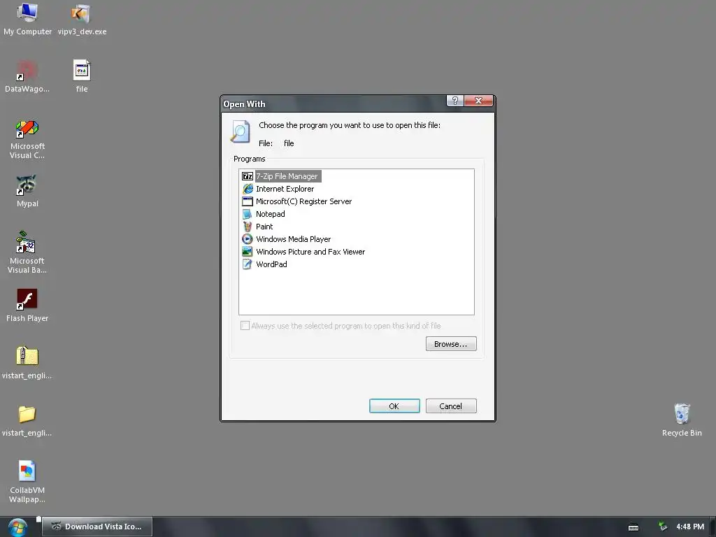The width and height of the screenshot is (716, 537).
Task: Toggle 'Always use the selected program' checkbox
Action: [245, 326]
